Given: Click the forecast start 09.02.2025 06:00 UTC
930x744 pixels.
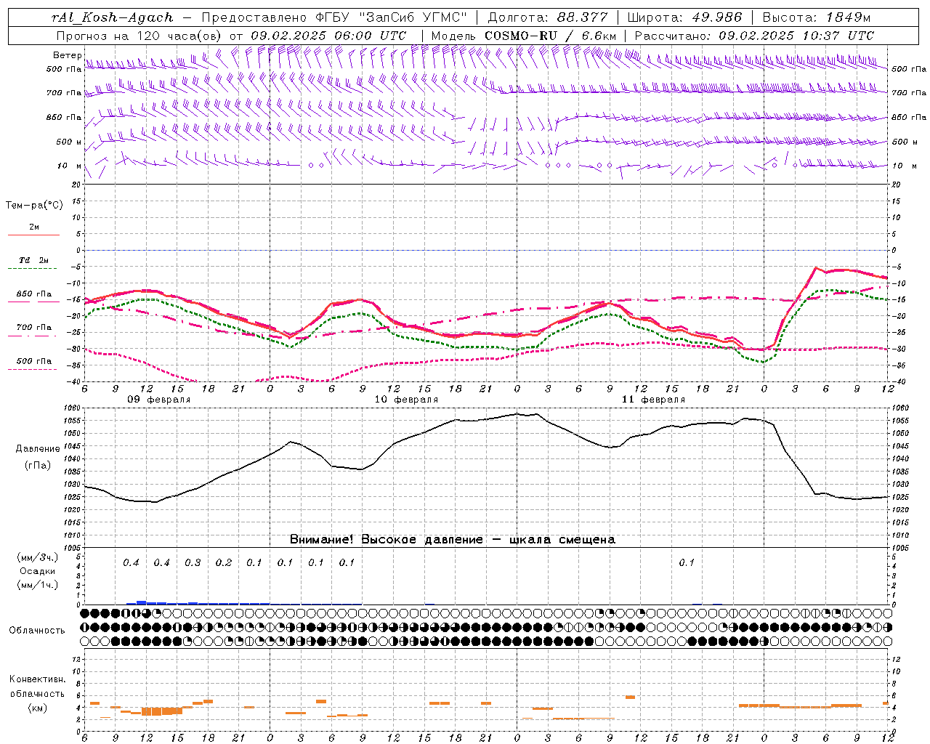Looking at the screenshot, I should pos(328,36).
